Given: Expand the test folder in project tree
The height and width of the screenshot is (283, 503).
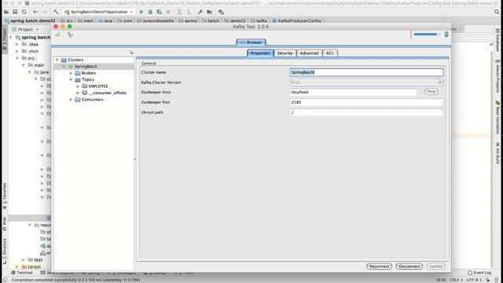Looking at the screenshot, I should tap(24, 259).
